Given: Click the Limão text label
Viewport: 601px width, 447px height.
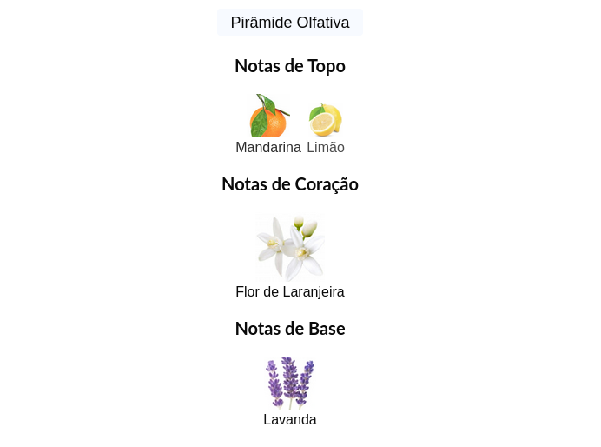Looking at the screenshot, I should coord(326,147).
